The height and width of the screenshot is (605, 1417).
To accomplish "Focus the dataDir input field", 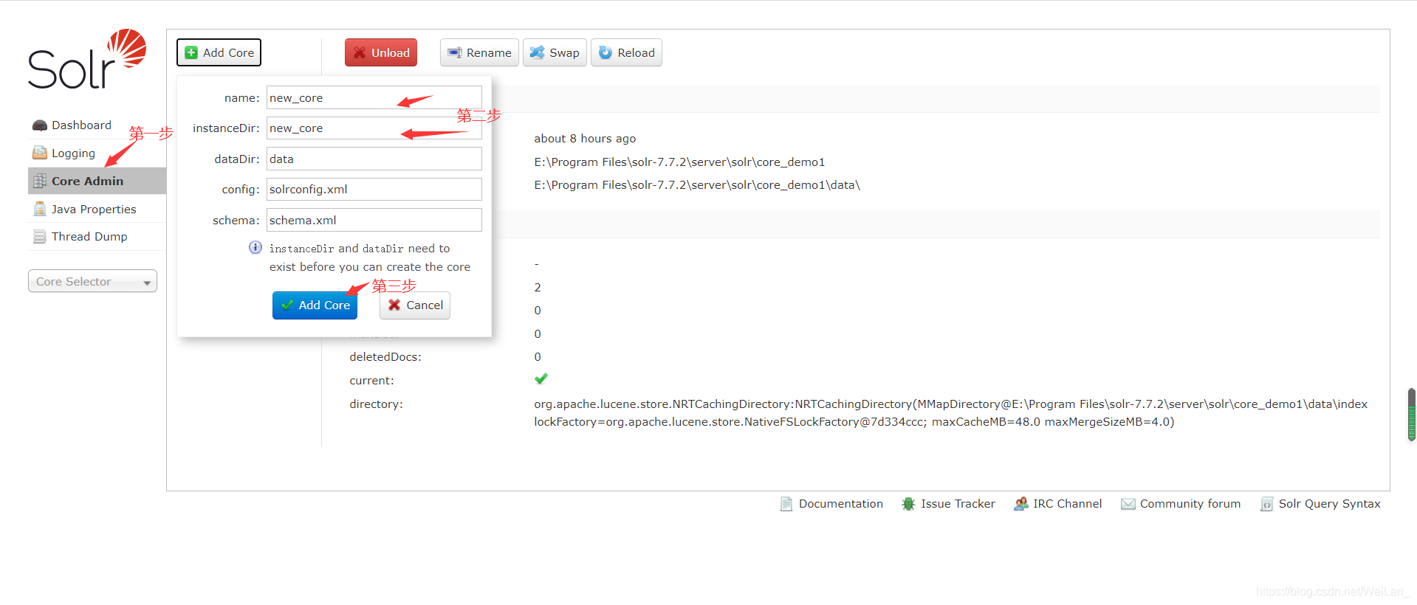I will [x=374, y=159].
